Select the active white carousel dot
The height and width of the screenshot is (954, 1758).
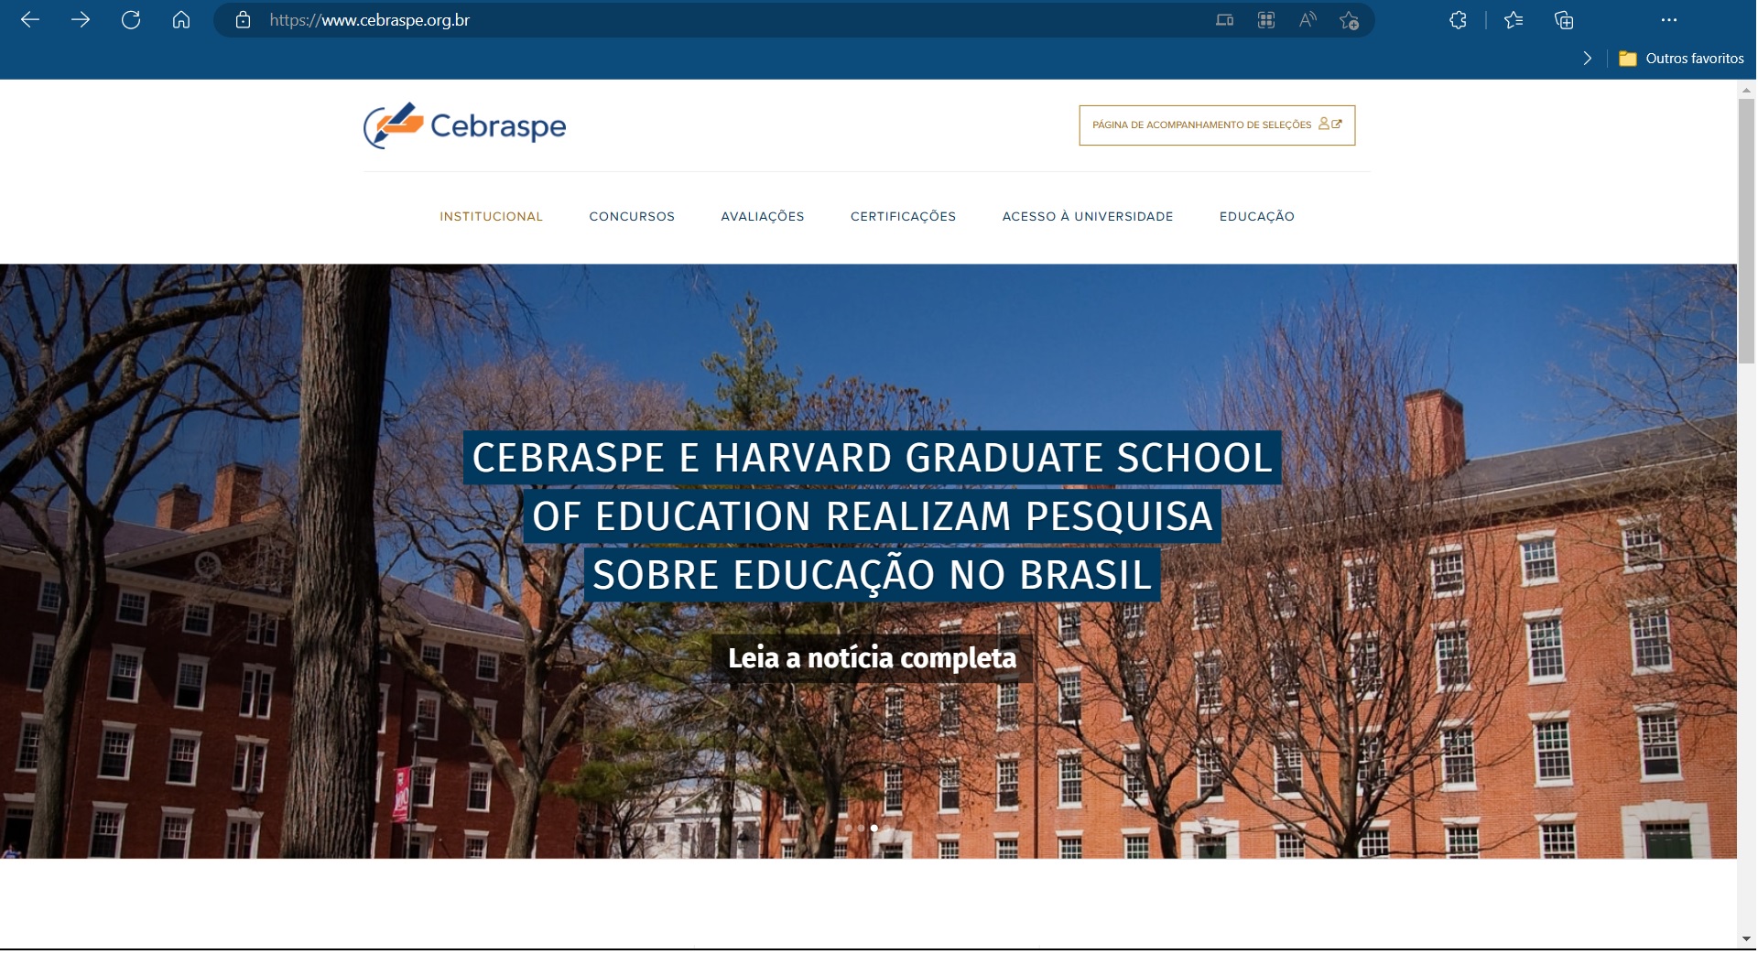(x=874, y=829)
